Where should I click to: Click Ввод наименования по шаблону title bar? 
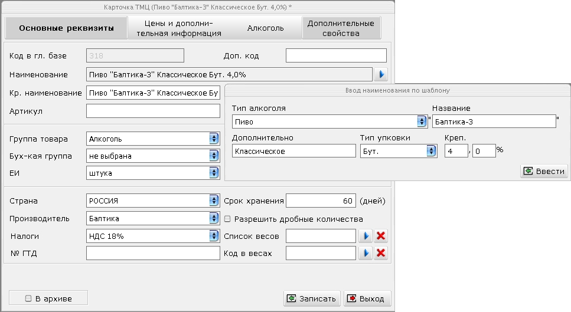pos(397,90)
